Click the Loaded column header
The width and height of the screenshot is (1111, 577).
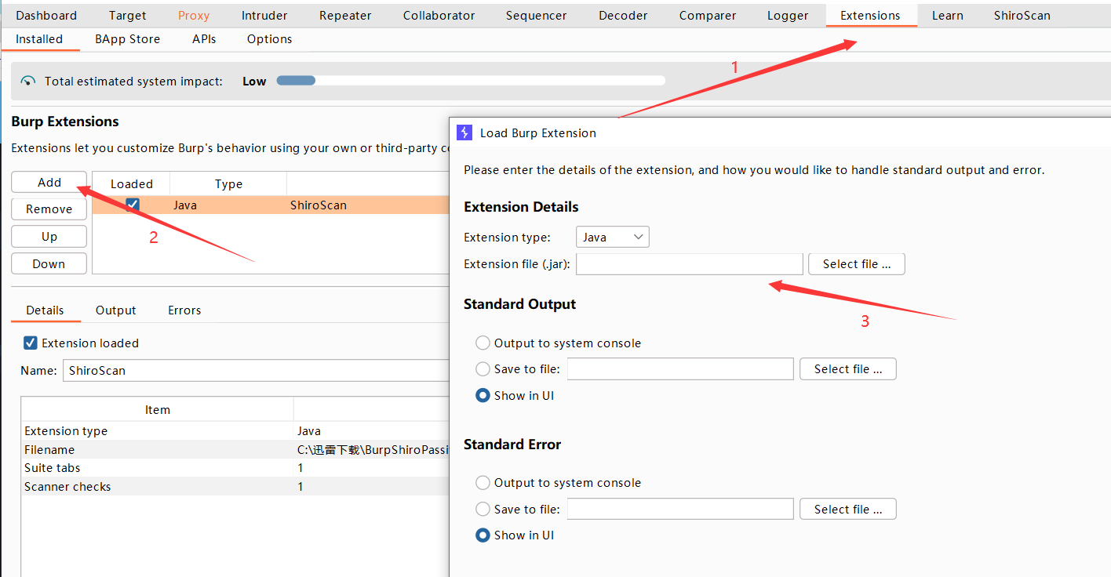[x=131, y=183]
